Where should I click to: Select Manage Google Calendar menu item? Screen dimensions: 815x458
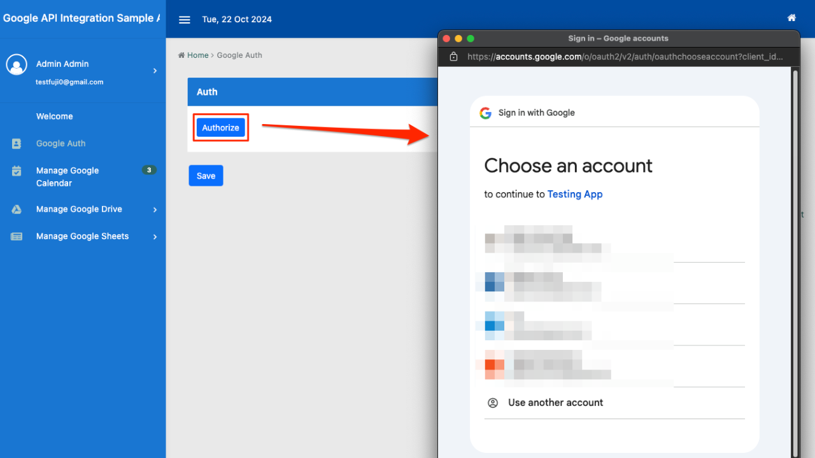click(x=67, y=177)
